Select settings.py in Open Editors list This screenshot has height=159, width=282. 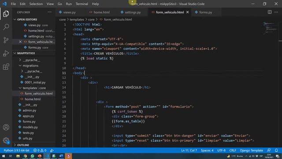pyautogui.click(x=36, y=36)
